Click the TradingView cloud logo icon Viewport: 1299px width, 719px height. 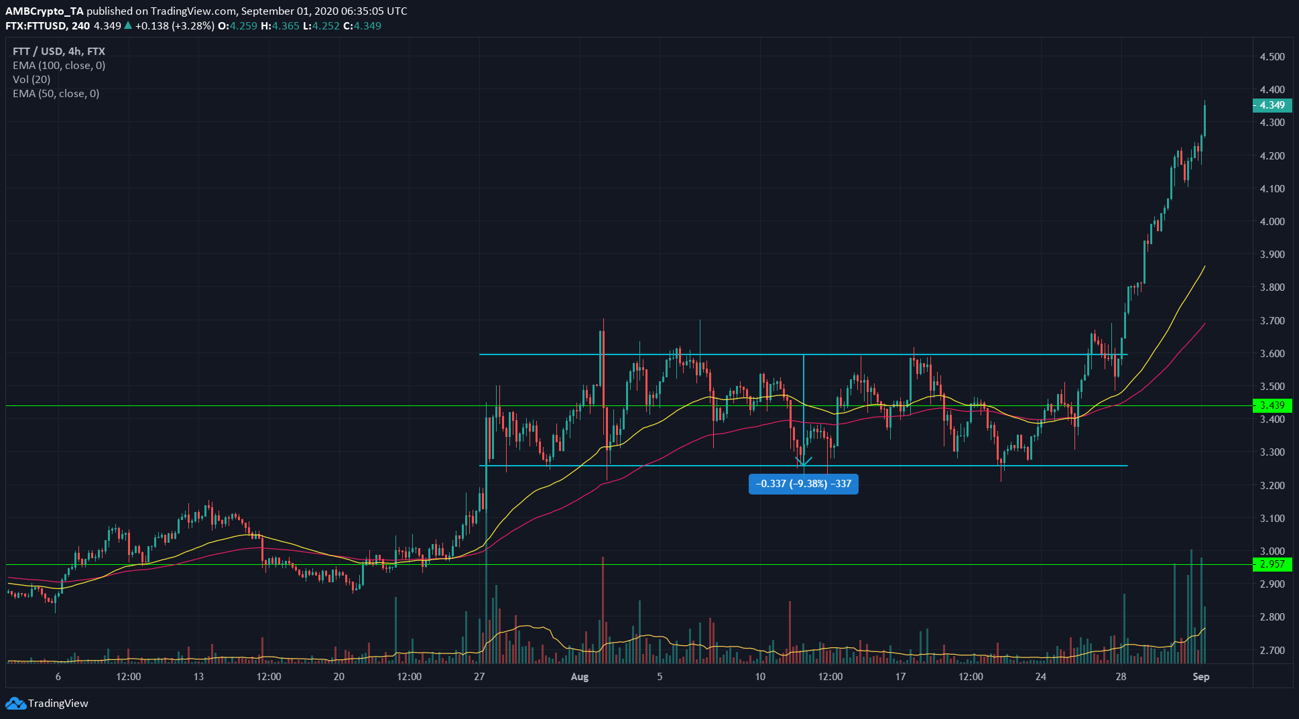(x=16, y=704)
